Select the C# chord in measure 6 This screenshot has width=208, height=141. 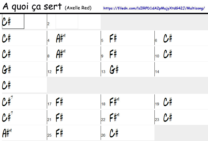(168, 38)
